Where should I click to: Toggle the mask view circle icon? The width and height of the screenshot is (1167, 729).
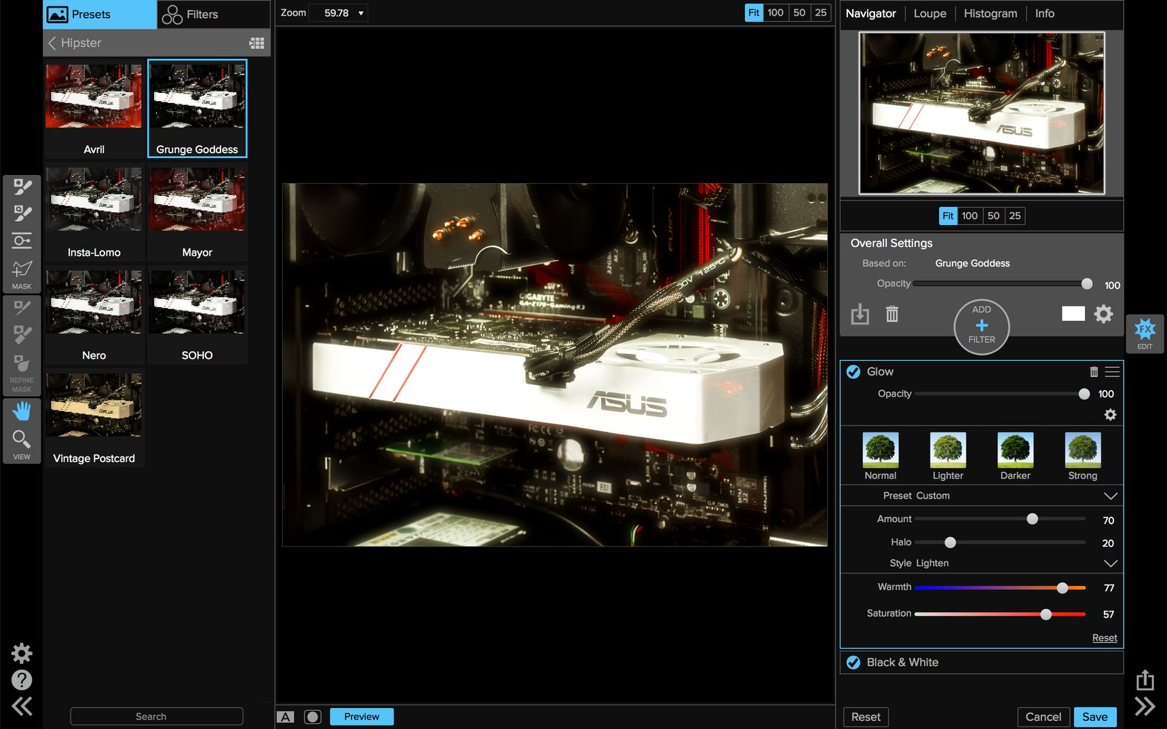tap(313, 717)
